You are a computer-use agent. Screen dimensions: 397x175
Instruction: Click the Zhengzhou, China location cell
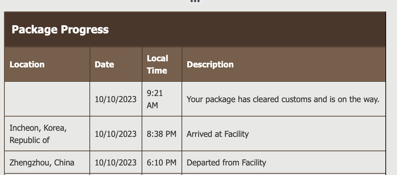coord(42,163)
